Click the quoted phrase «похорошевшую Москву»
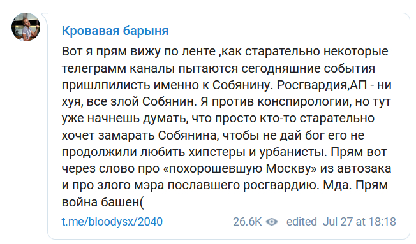 (x=240, y=168)
